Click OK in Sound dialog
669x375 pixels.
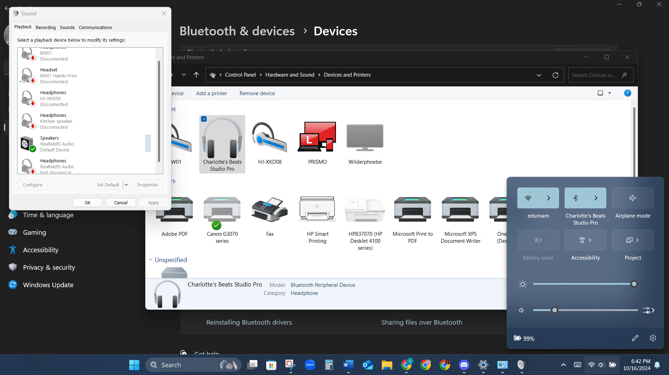point(88,203)
